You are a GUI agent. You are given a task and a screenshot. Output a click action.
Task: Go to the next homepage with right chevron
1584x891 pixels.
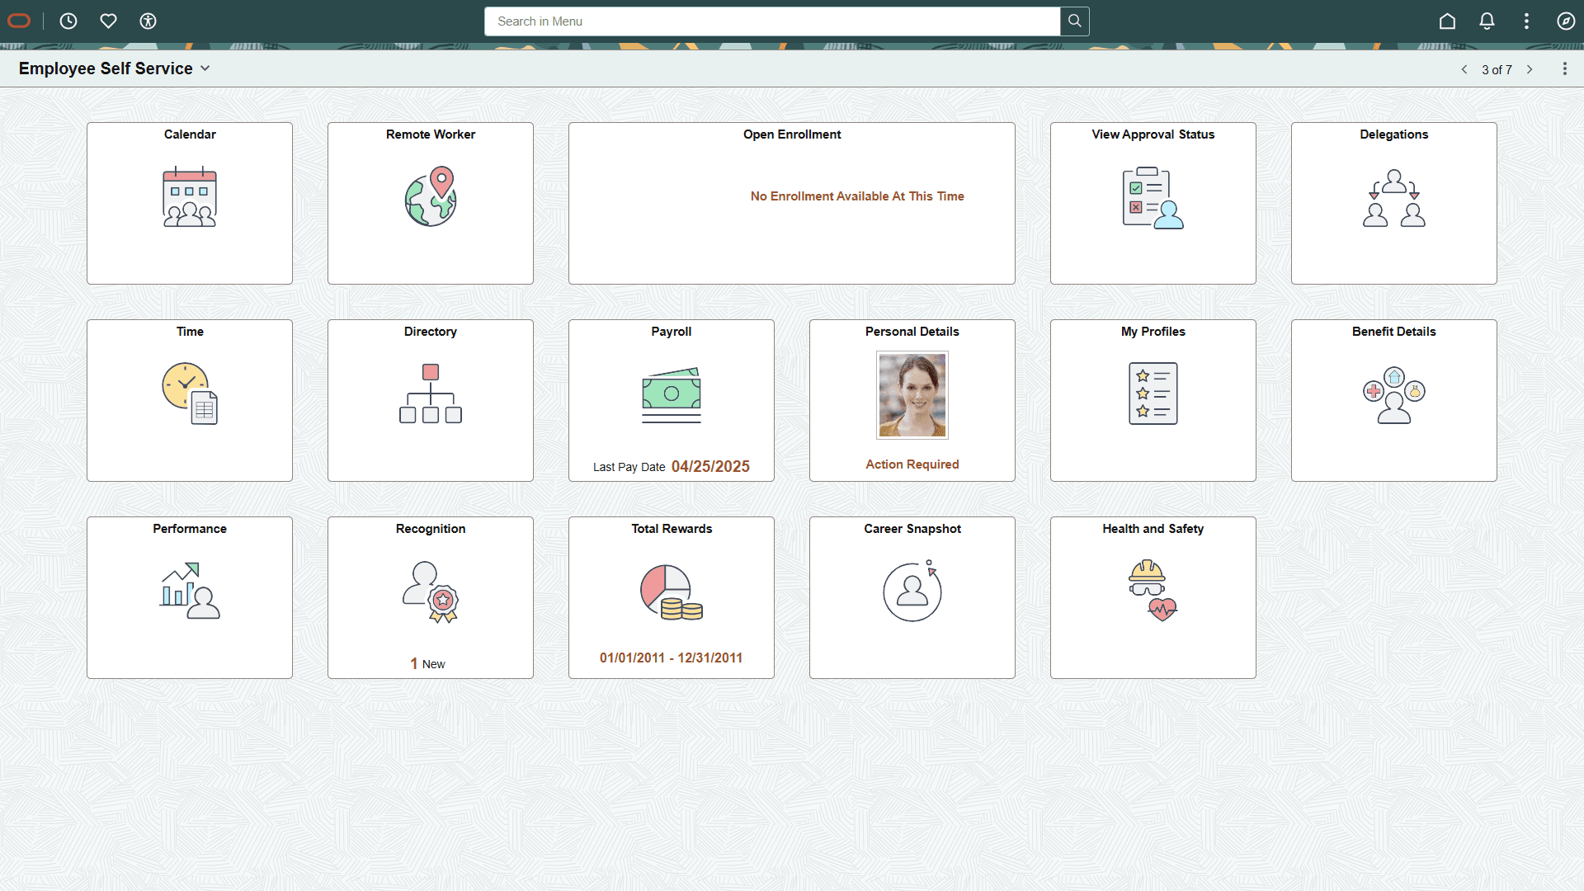(x=1531, y=69)
